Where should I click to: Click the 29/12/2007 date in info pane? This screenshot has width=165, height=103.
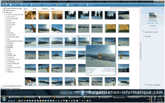point(150,23)
